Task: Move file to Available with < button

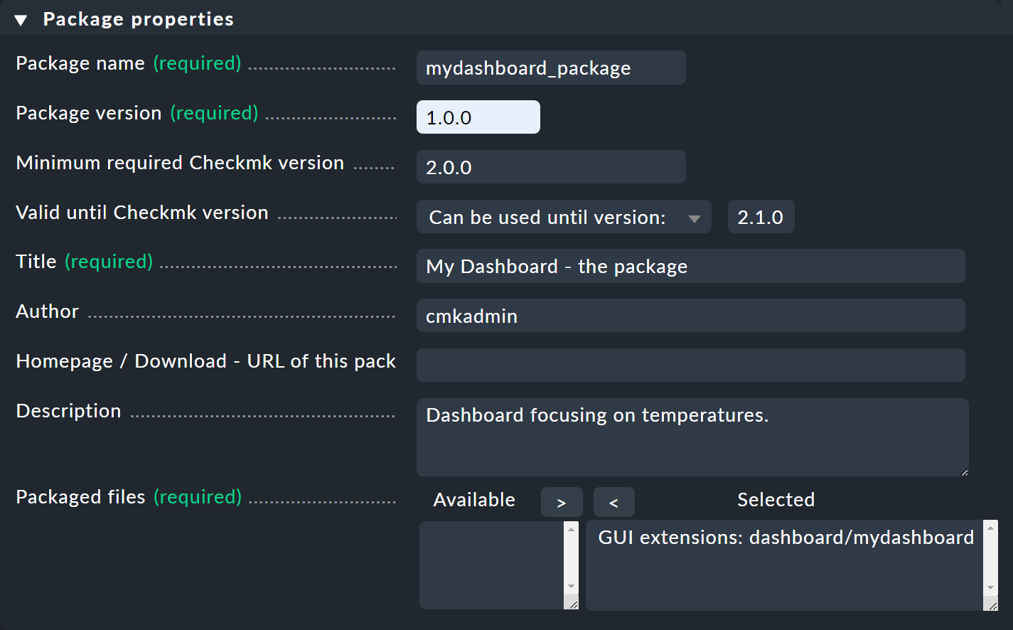Action: 614,503
